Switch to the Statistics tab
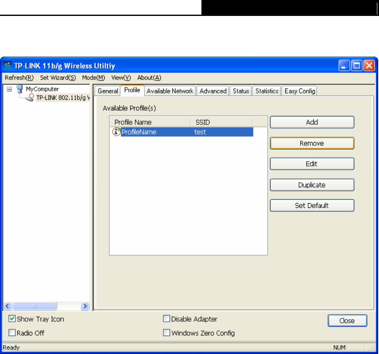Image resolution: width=379 pixels, height=354 pixels. [x=267, y=91]
